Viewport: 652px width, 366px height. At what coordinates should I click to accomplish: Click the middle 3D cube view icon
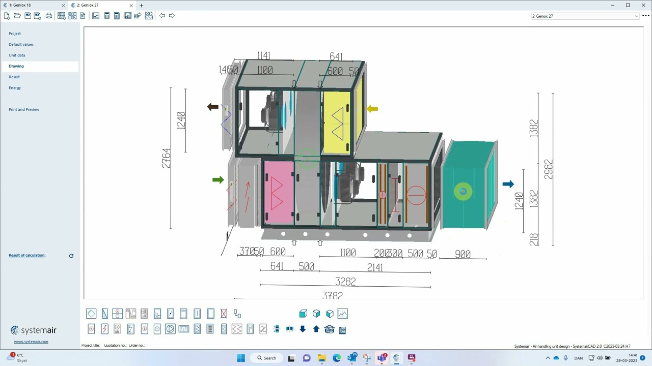[x=316, y=314]
